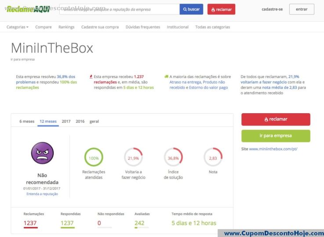Click the Respondidas count 1237 in green
Screen dimensions: 324x237
[67, 223]
